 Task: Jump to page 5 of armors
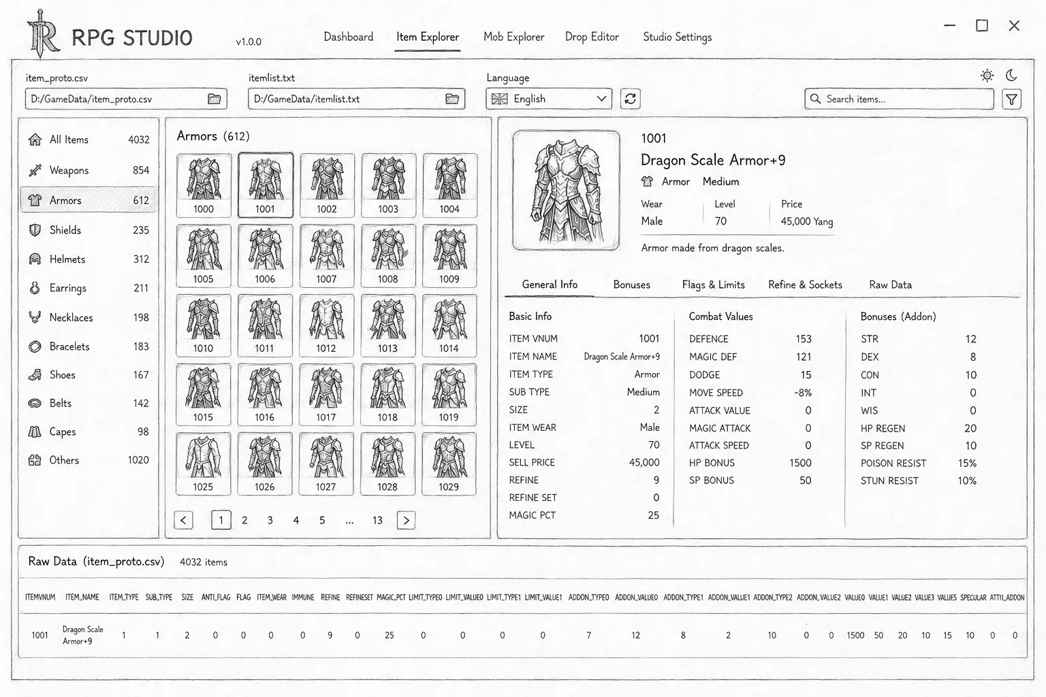(x=322, y=520)
